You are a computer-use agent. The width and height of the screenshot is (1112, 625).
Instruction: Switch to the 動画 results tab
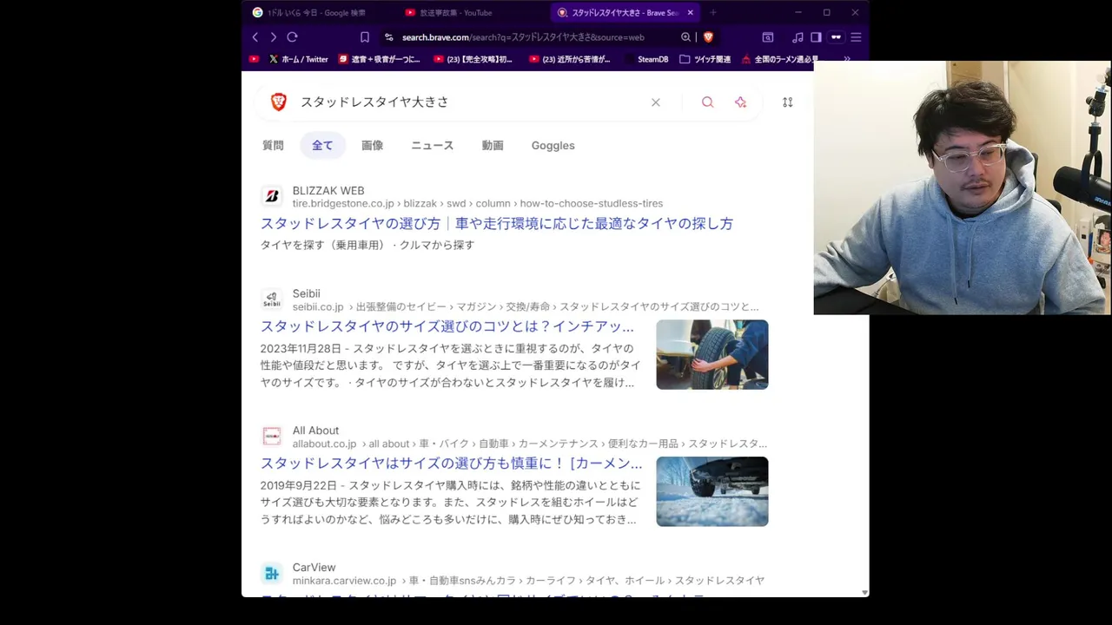tap(493, 145)
